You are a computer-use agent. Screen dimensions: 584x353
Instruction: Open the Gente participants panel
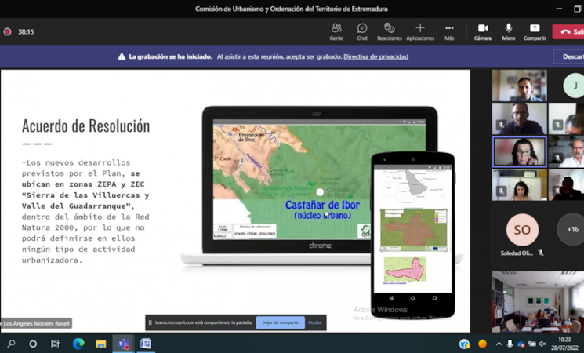click(x=336, y=31)
